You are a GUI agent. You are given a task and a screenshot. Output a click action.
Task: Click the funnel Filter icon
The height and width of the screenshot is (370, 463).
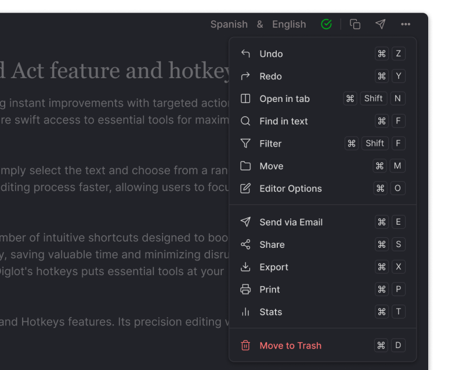point(245,143)
